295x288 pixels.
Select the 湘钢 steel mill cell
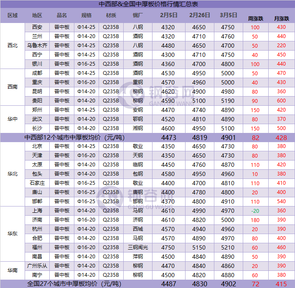137,128
